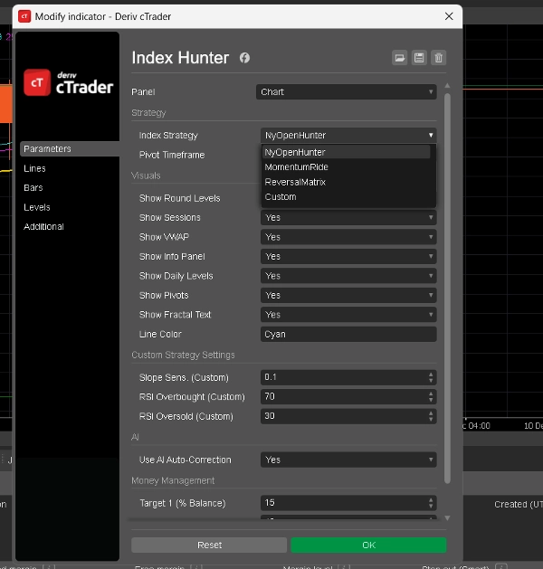The image size is (543, 569).
Task: Increase RSI Oversold with the up arrow
Action: pos(431,413)
